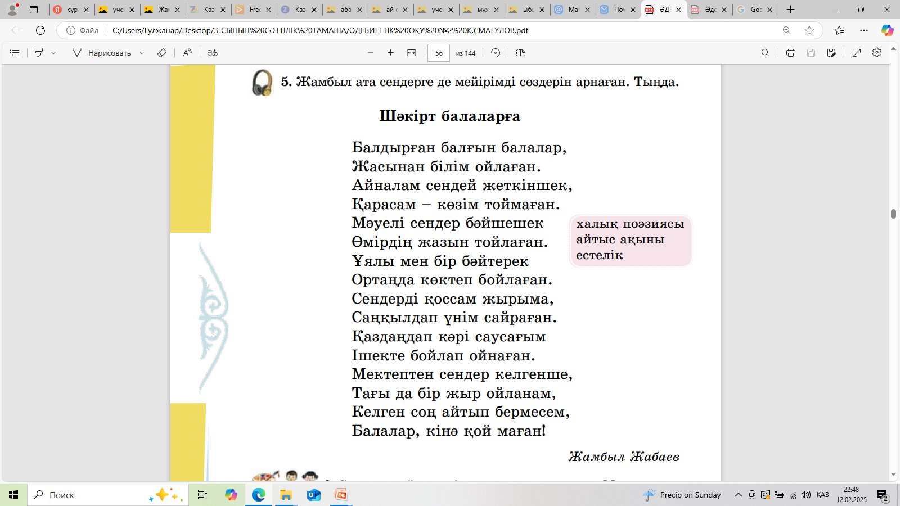
Task: Open PDF viewer settings gear
Action: click(877, 52)
